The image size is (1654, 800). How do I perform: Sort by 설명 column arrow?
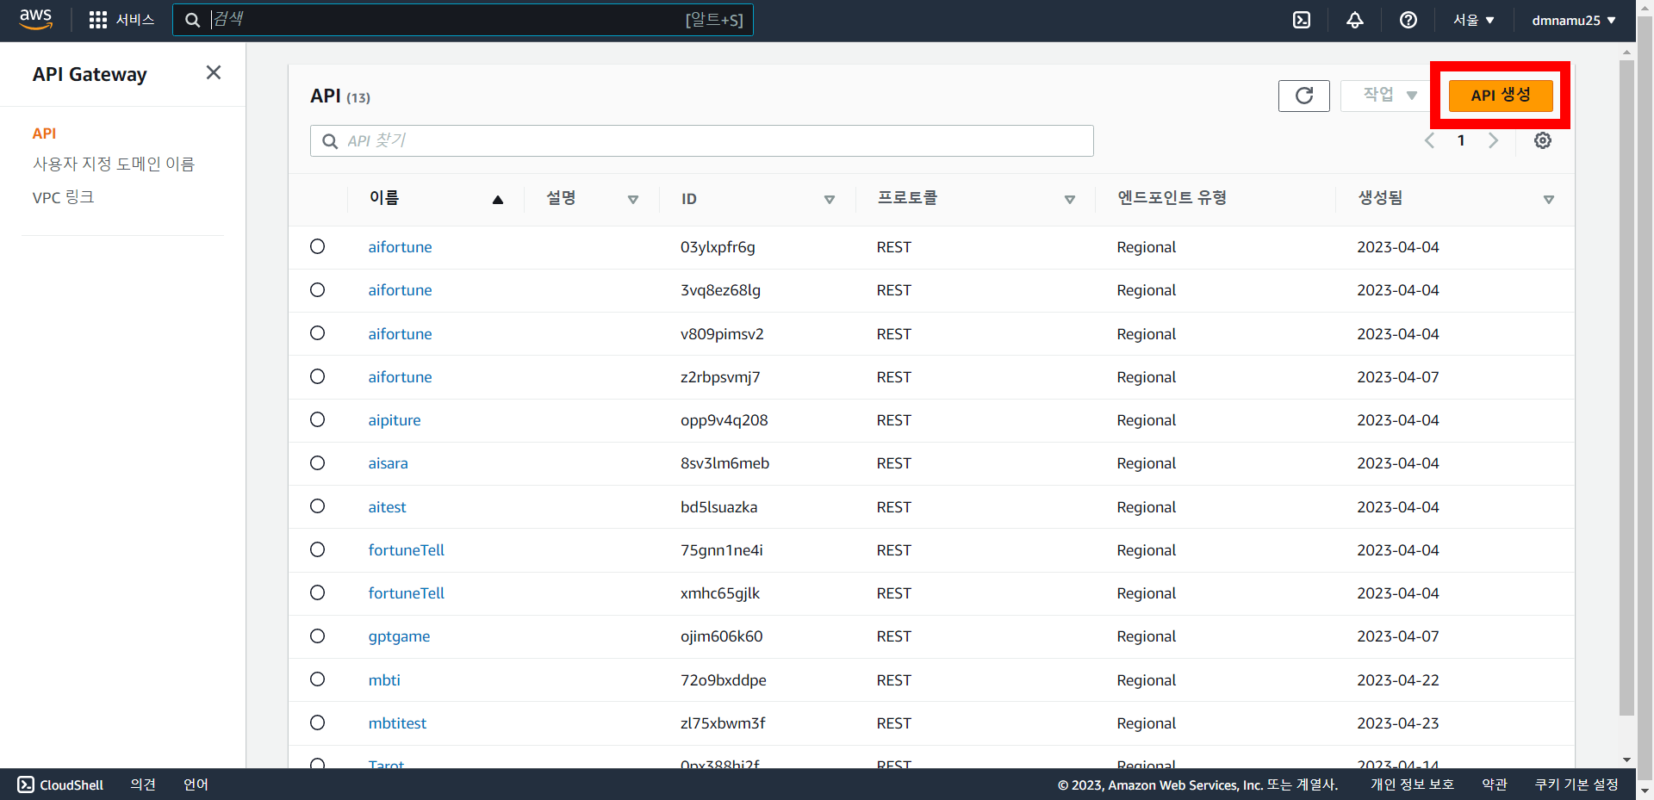pyautogui.click(x=633, y=200)
